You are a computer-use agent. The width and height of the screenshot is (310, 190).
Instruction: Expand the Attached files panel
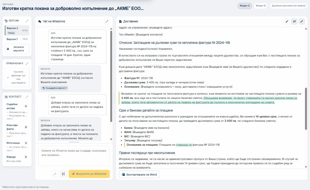coord(27,63)
